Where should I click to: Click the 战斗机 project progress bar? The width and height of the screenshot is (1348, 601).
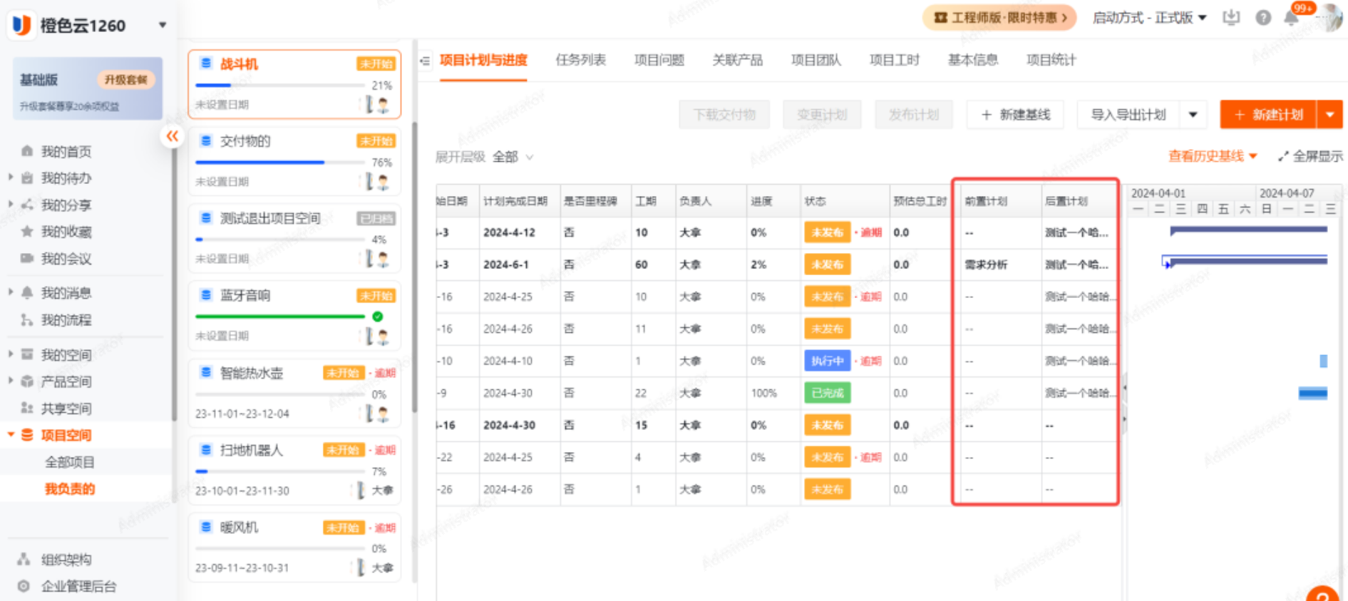pos(279,86)
